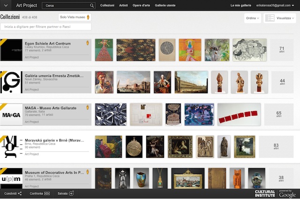The height and width of the screenshot is (199, 300).
Task: Click MAGA museum view pegman icon
Action: (x=87, y=108)
